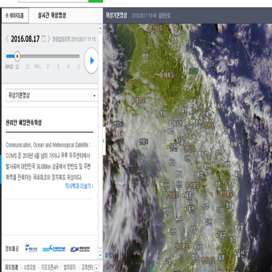Collapse side panel with the arrow handle
The height and width of the screenshot is (272, 272).
104,141
